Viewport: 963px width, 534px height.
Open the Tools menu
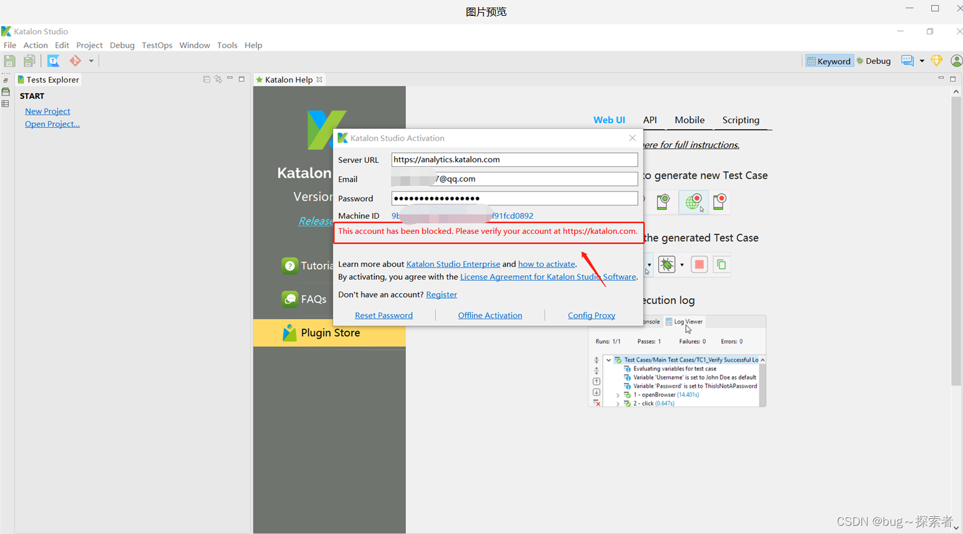pos(227,45)
